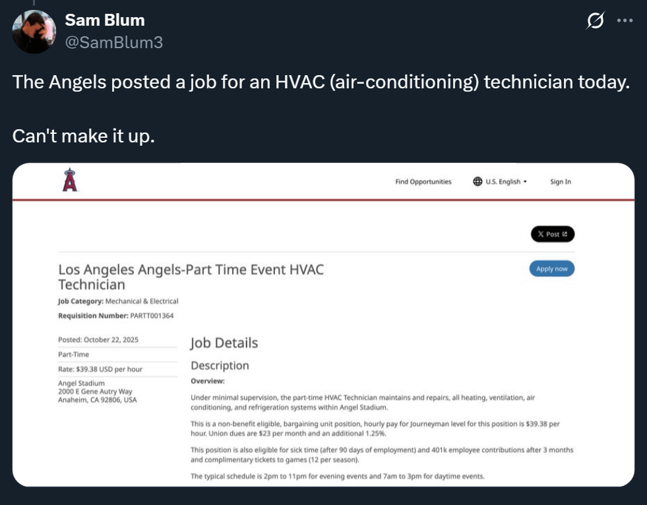Image resolution: width=647 pixels, height=505 pixels.
Task: Click the Posted October 22, 2025 date
Action: coord(98,340)
